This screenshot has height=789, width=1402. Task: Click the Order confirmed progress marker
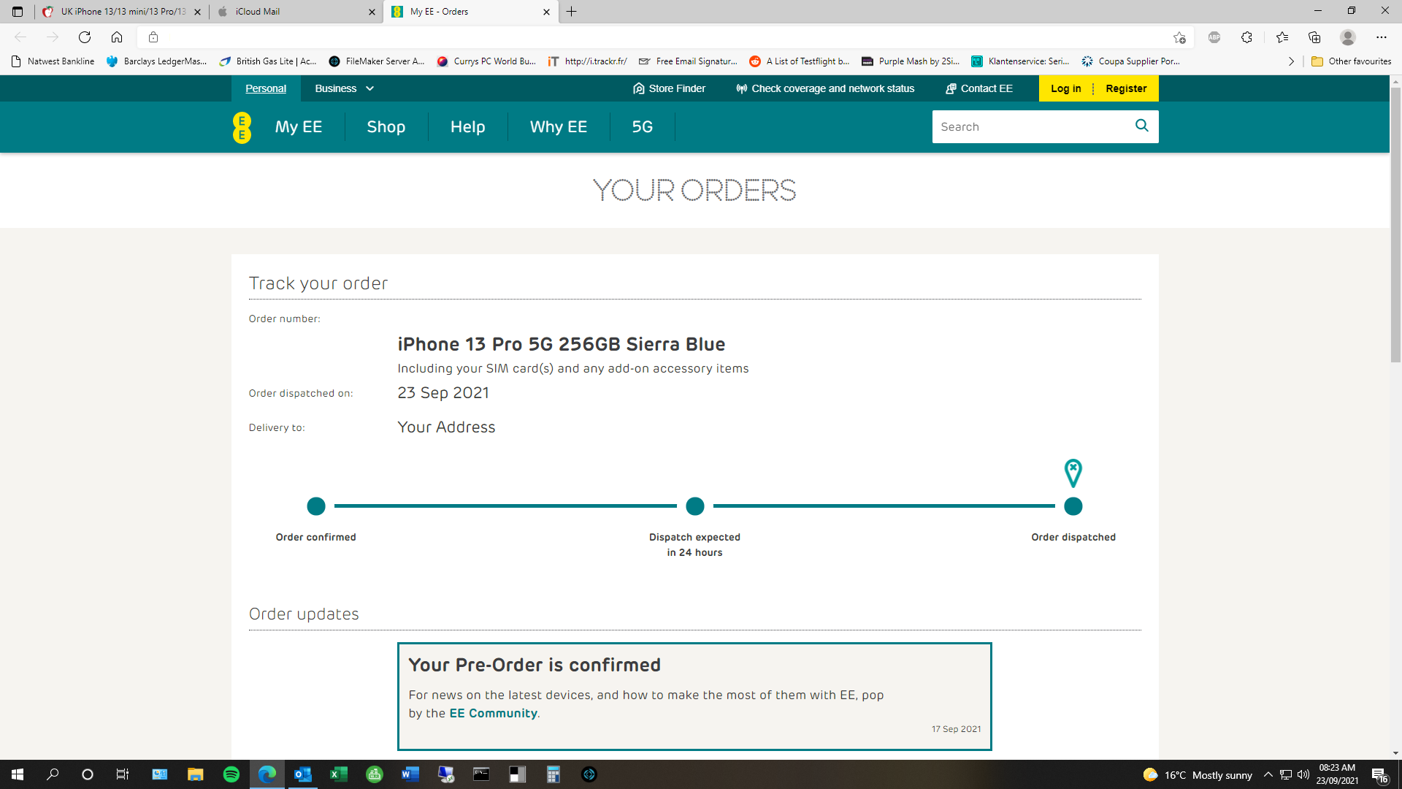pos(316,506)
